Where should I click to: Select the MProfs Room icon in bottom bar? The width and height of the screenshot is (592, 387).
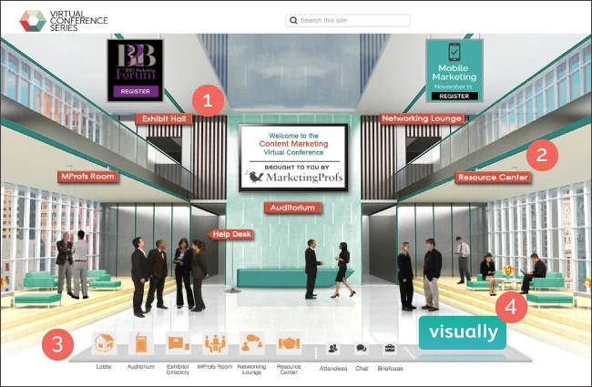[x=215, y=343]
